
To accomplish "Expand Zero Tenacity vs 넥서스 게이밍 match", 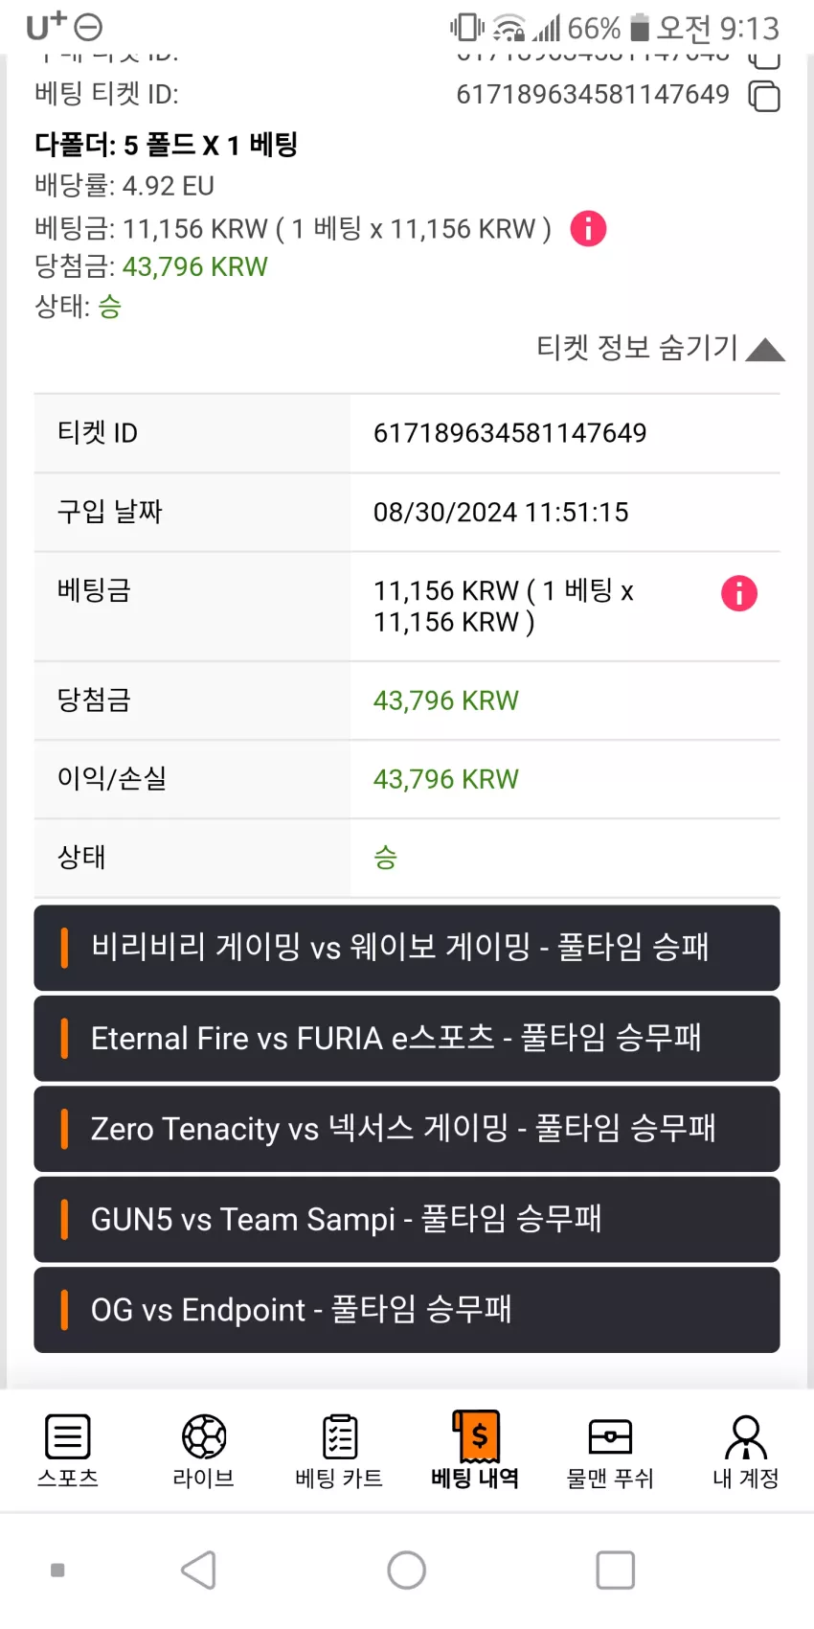I will pos(407,1129).
